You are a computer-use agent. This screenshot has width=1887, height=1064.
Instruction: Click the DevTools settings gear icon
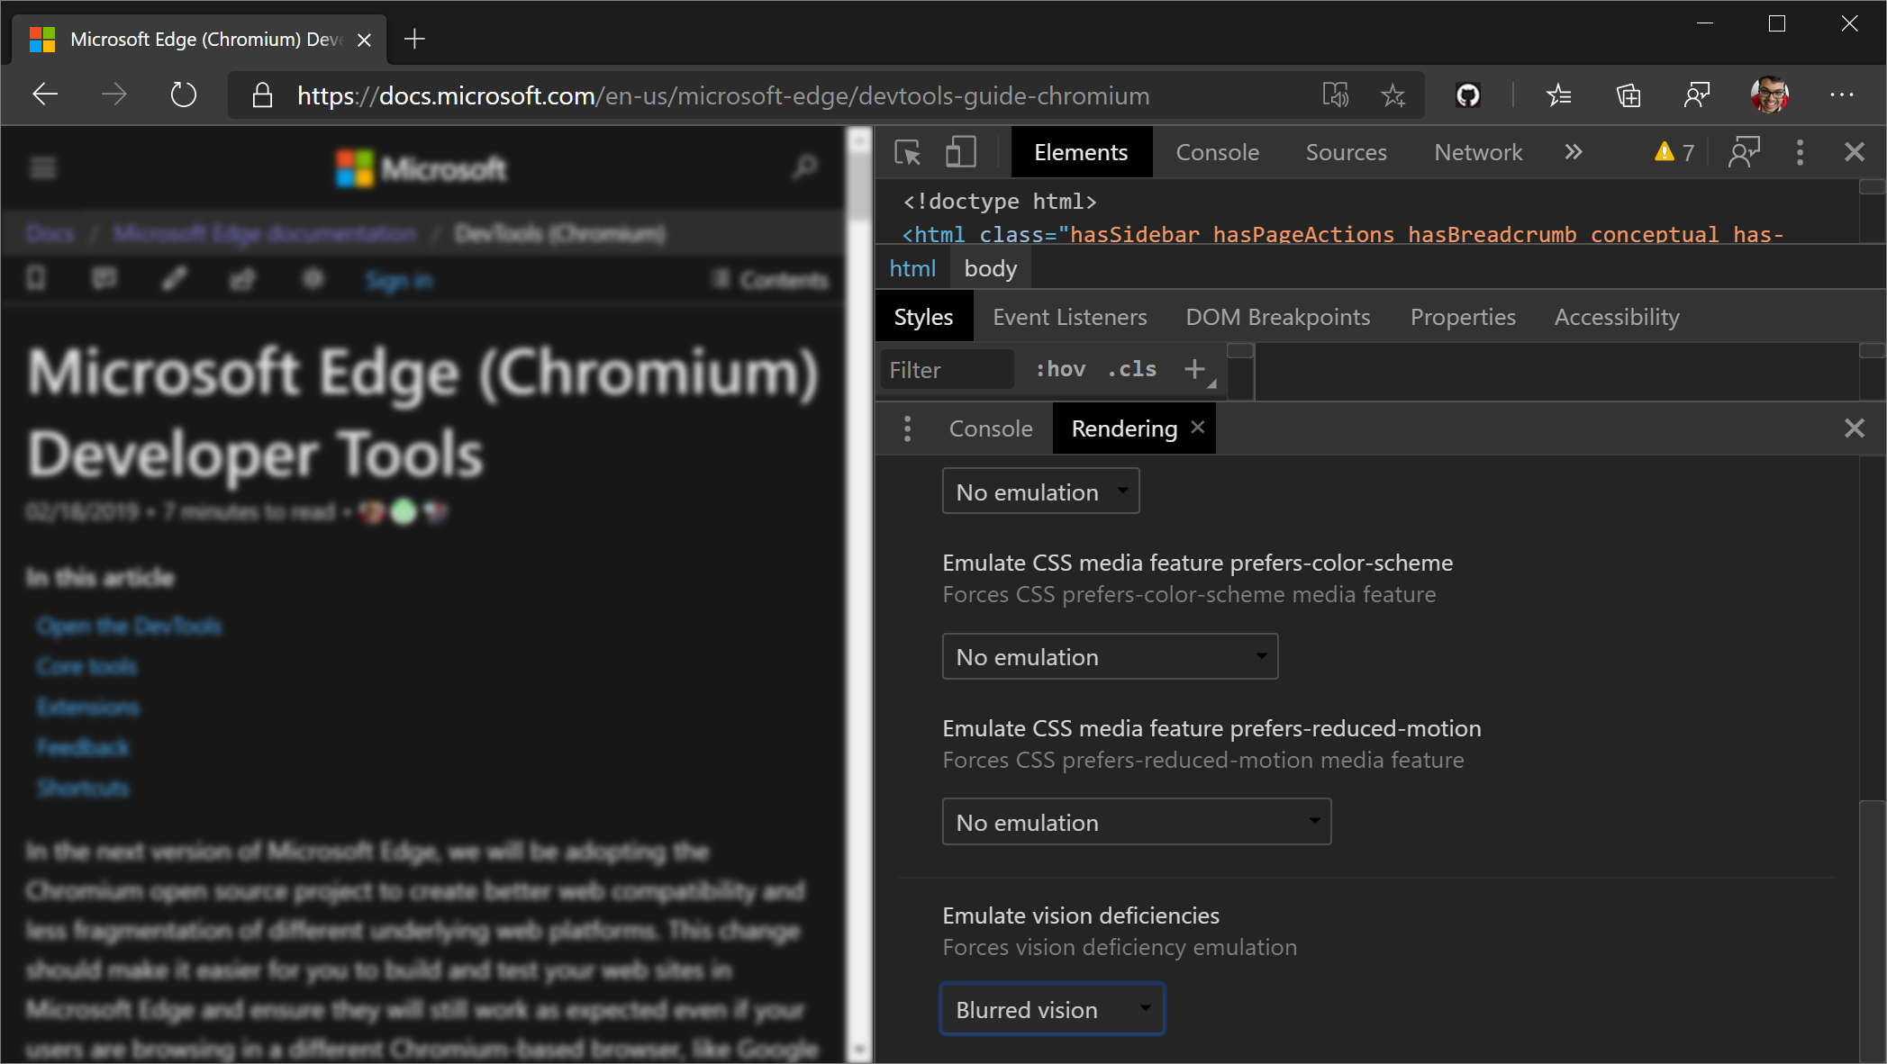click(x=1801, y=151)
